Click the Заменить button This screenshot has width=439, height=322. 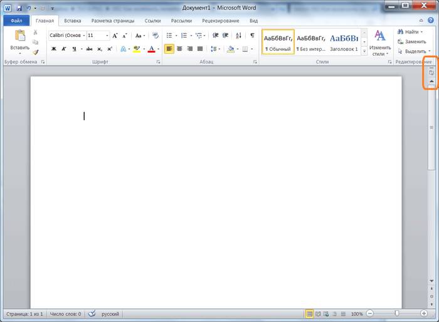point(411,41)
